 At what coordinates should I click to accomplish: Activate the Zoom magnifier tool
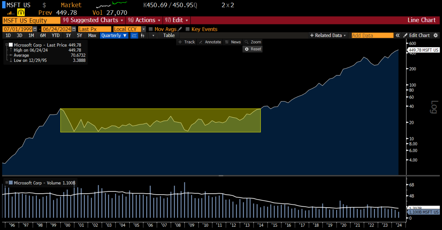point(253,42)
